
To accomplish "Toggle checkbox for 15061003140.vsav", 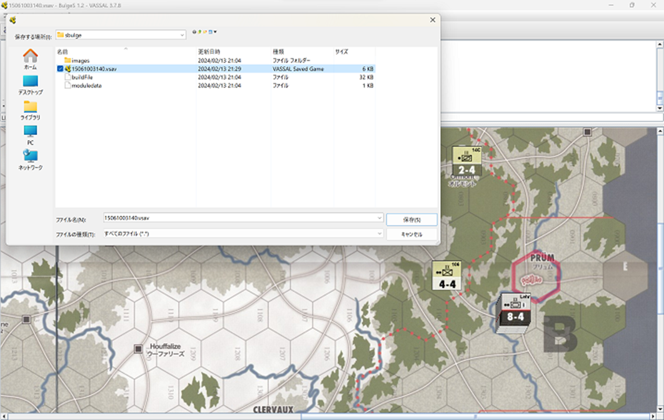I will [60, 69].
